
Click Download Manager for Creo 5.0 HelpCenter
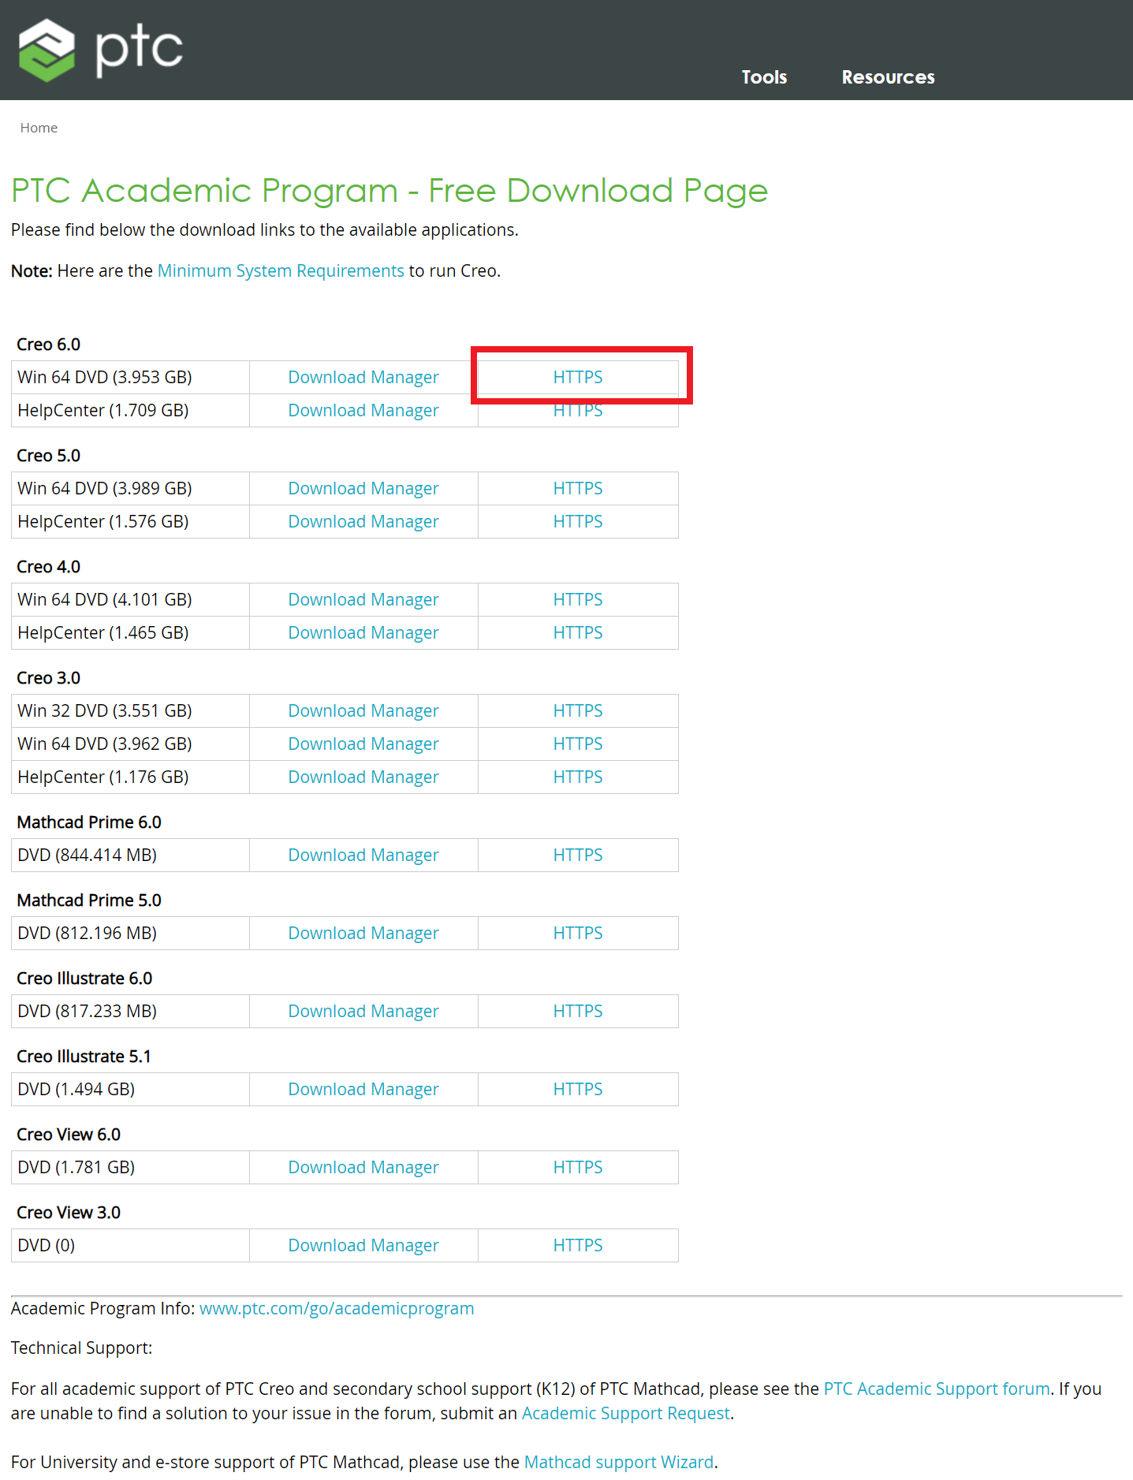pyautogui.click(x=363, y=521)
